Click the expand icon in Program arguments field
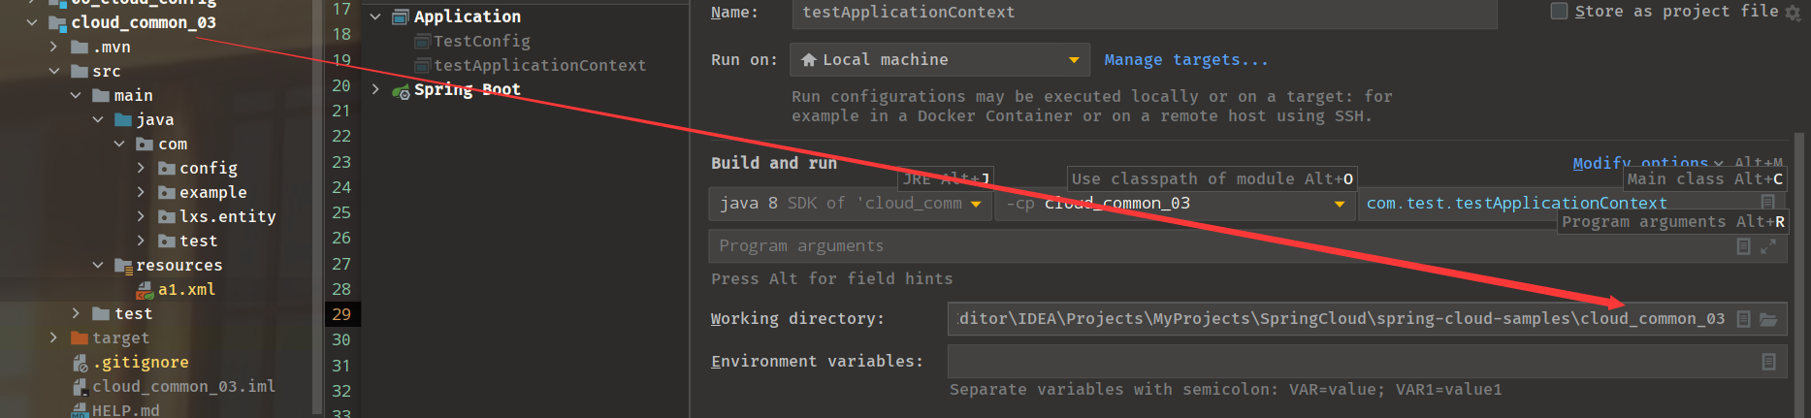1811x418 pixels. (1768, 246)
